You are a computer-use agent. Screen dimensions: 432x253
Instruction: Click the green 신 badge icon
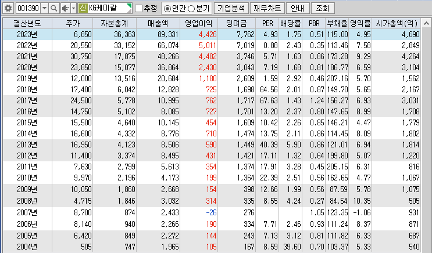[83, 8]
